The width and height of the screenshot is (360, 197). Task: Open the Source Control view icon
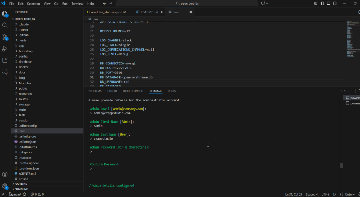(x=5, y=37)
